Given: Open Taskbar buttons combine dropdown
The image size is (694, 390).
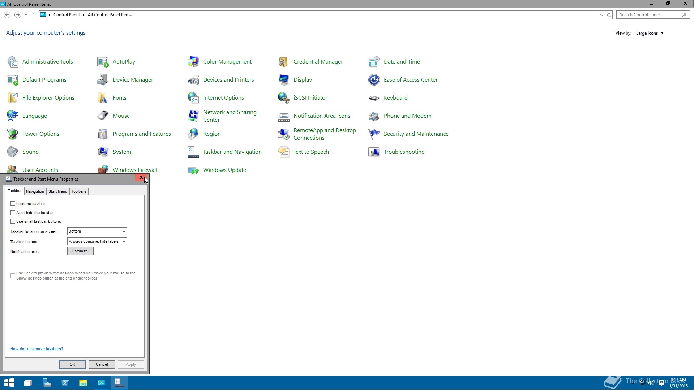Looking at the screenshot, I should (97, 241).
